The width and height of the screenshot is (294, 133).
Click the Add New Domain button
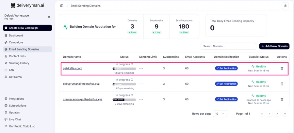click(x=274, y=46)
